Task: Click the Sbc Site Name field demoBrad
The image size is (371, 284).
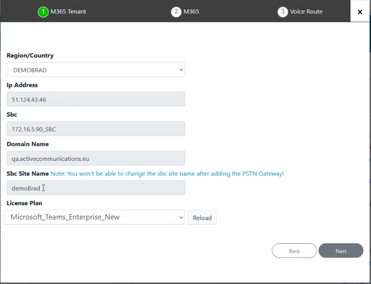Action: tap(96, 188)
